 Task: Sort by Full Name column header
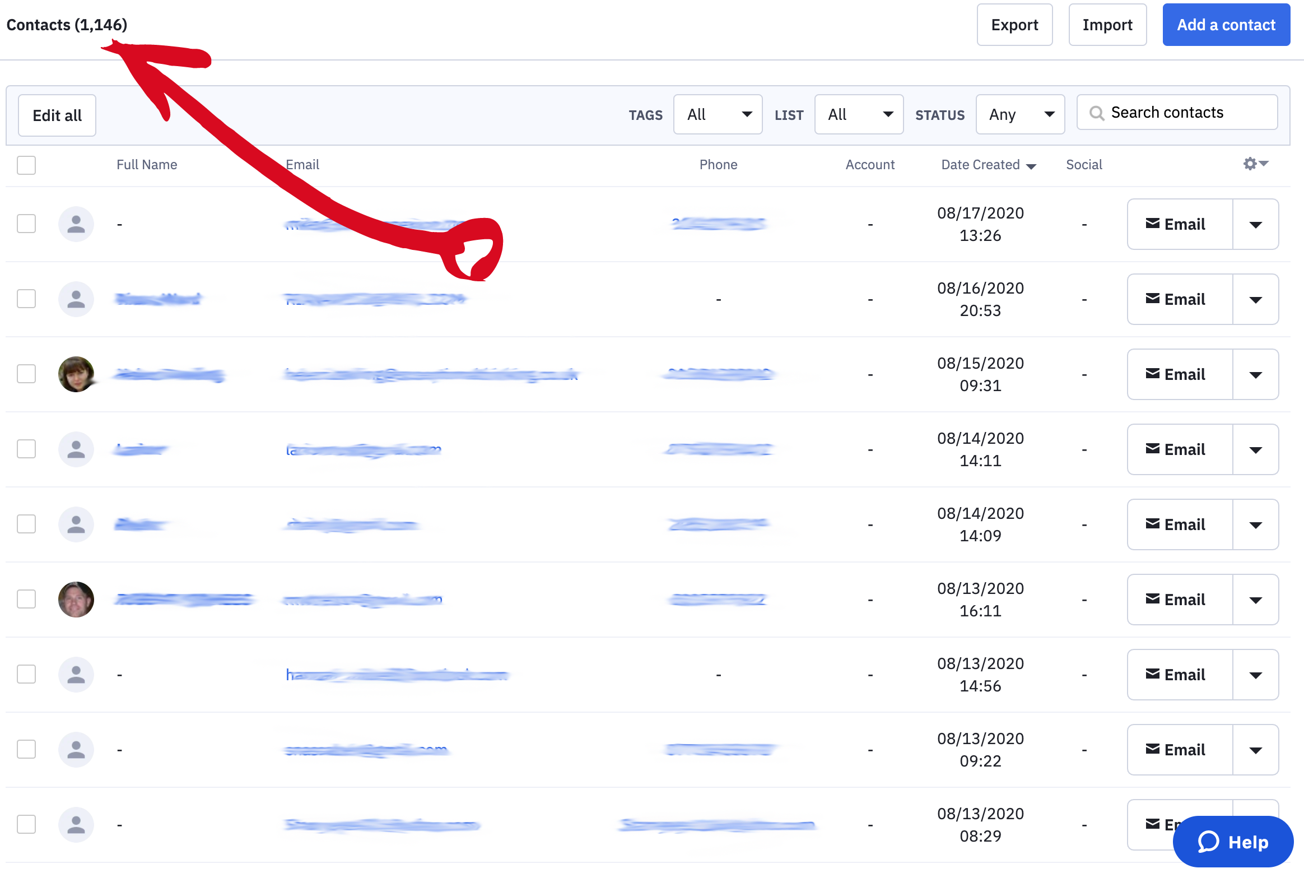coord(147,165)
